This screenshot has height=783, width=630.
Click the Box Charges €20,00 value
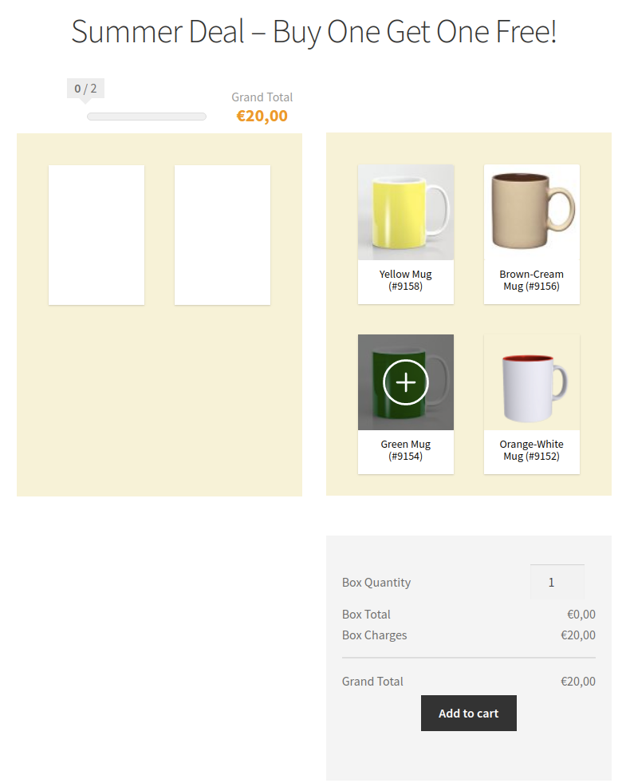pos(577,635)
